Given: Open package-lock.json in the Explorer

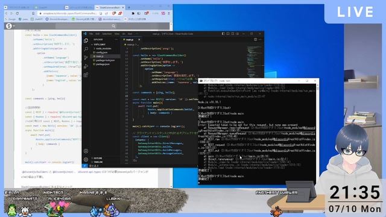Looking at the screenshot, I should 105,60.
